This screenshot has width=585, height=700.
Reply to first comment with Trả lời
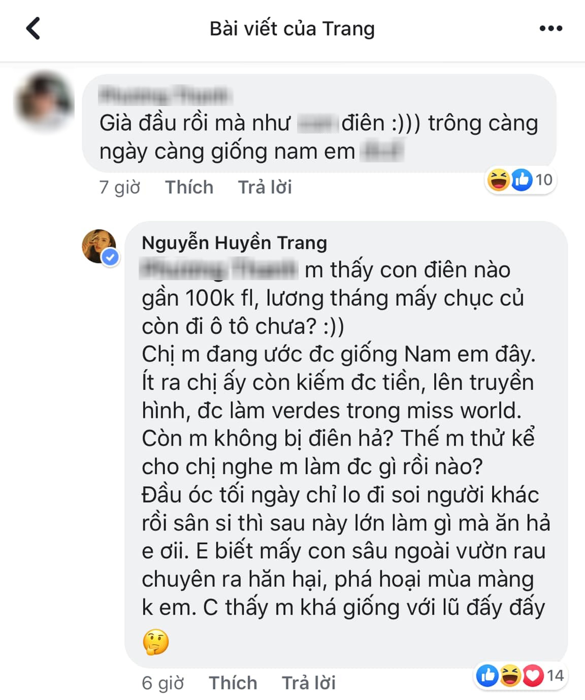pyautogui.click(x=265, y=187)
